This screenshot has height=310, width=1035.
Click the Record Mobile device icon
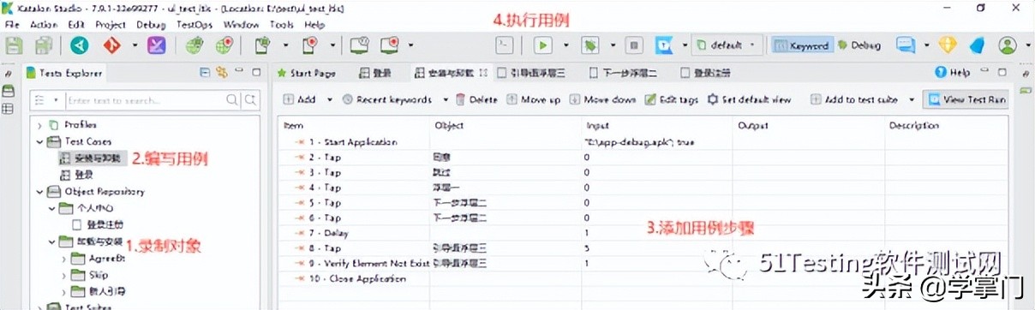click(x=310, y=46)
